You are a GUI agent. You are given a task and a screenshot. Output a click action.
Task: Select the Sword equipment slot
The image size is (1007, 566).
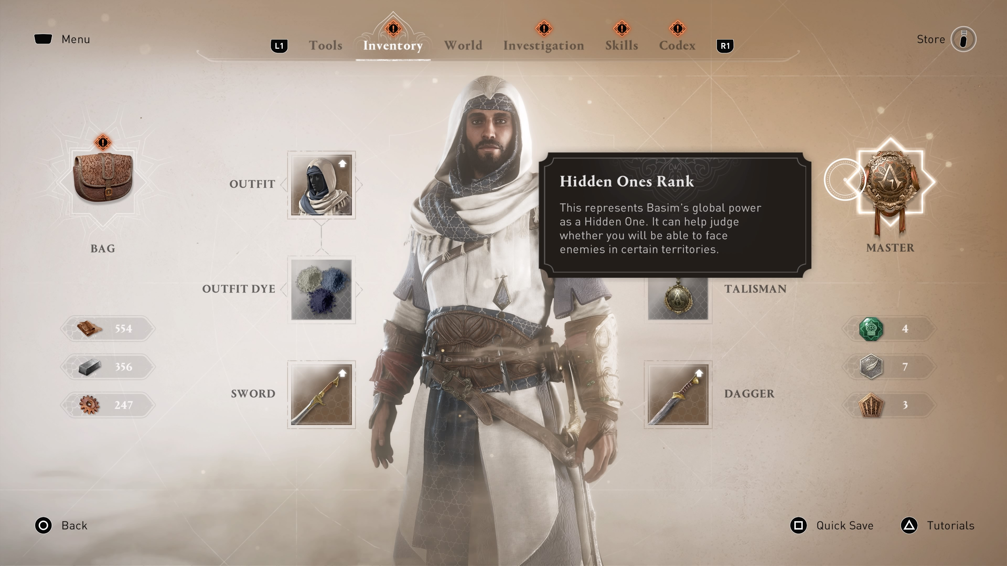tap(319, 393)
